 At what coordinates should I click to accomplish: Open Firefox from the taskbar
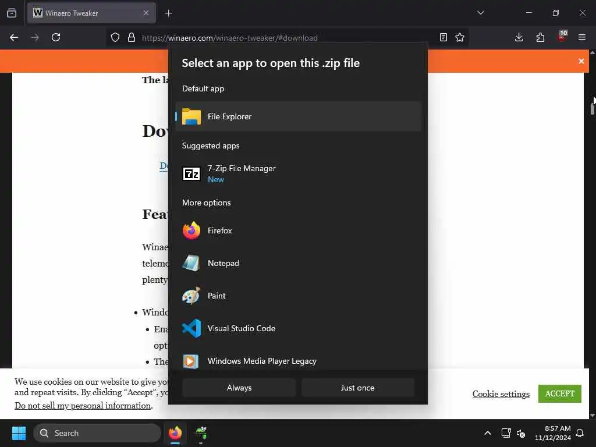point(175,433)
